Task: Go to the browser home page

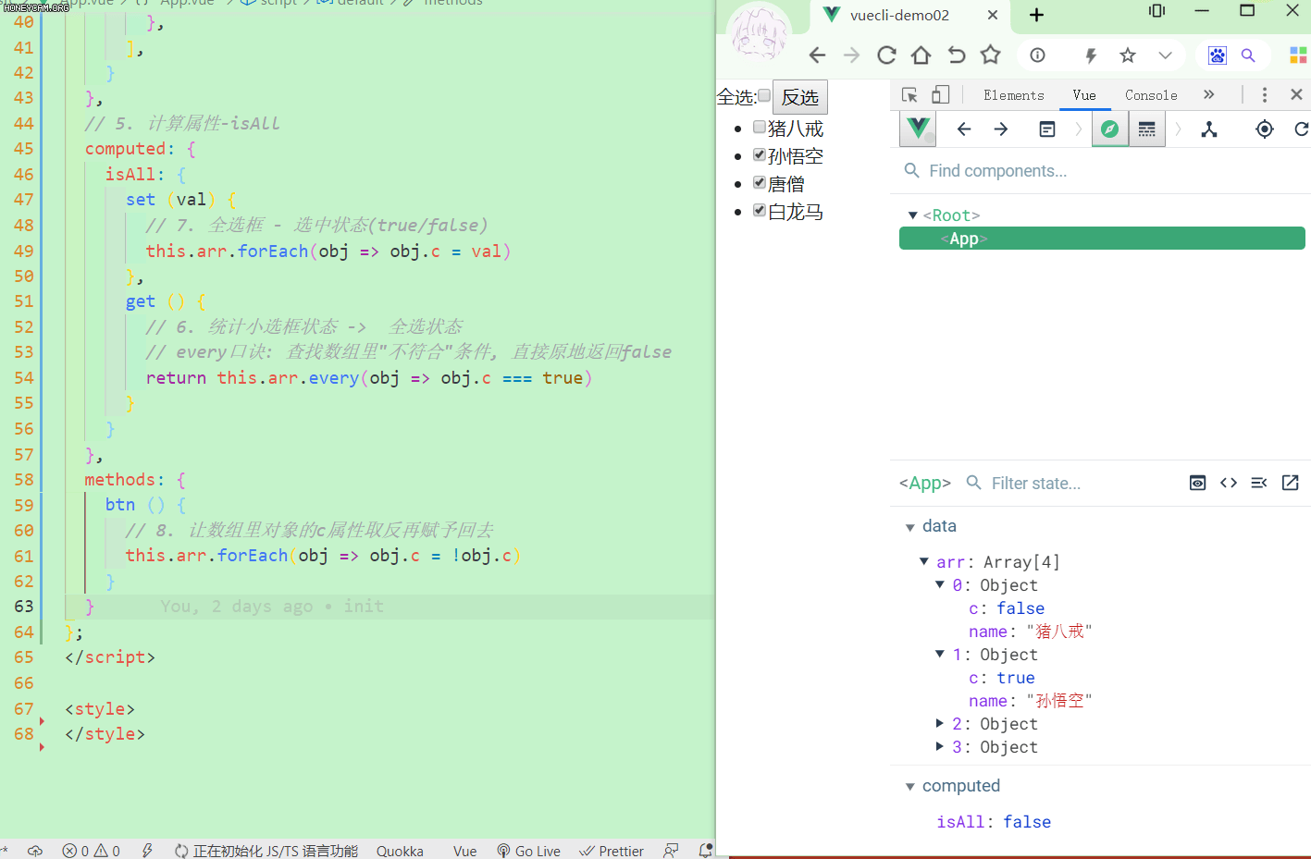Action: click(921, 55)
